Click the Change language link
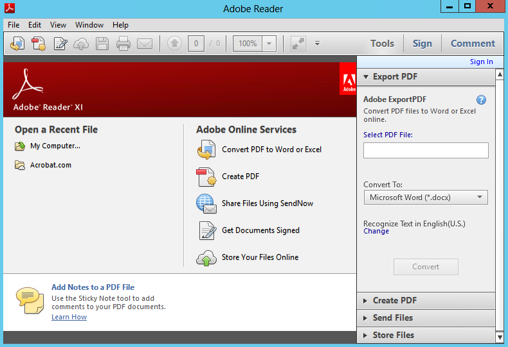Screen dimensions: 508x347 (x=376, y=231)
